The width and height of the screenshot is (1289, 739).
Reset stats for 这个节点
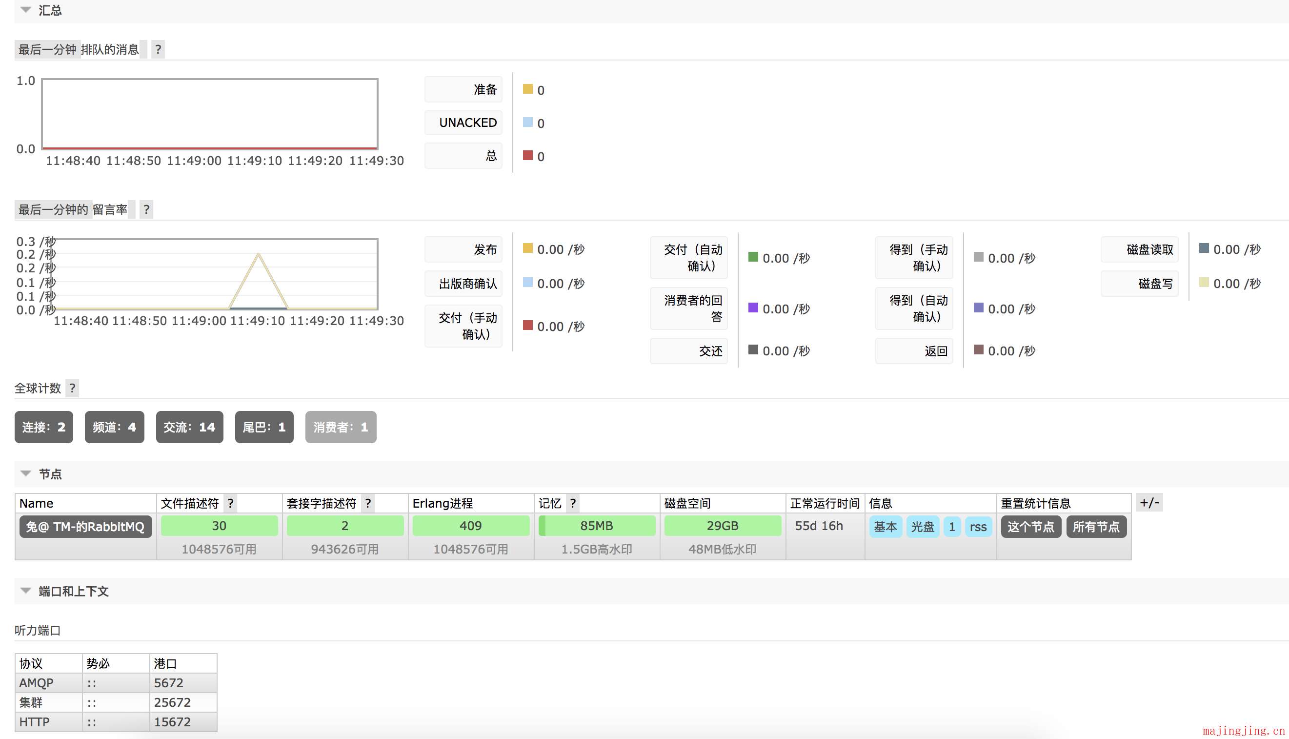(x=1031, y=527)
